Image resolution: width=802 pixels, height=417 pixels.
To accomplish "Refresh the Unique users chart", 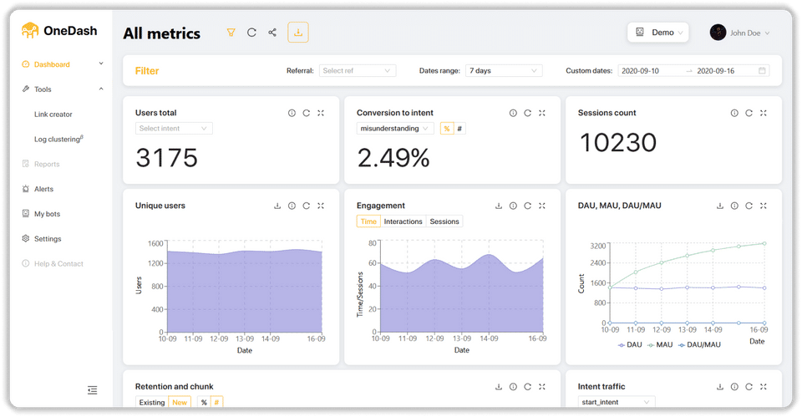I will pos(306,206).
